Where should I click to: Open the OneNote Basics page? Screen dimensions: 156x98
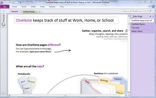point(142,24)
